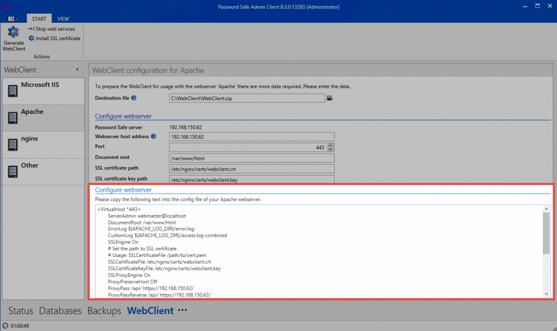Viewport: 557px width, 331px height.
Task: Install SSL certificate from the ribbon
Action: coord(55,38)
